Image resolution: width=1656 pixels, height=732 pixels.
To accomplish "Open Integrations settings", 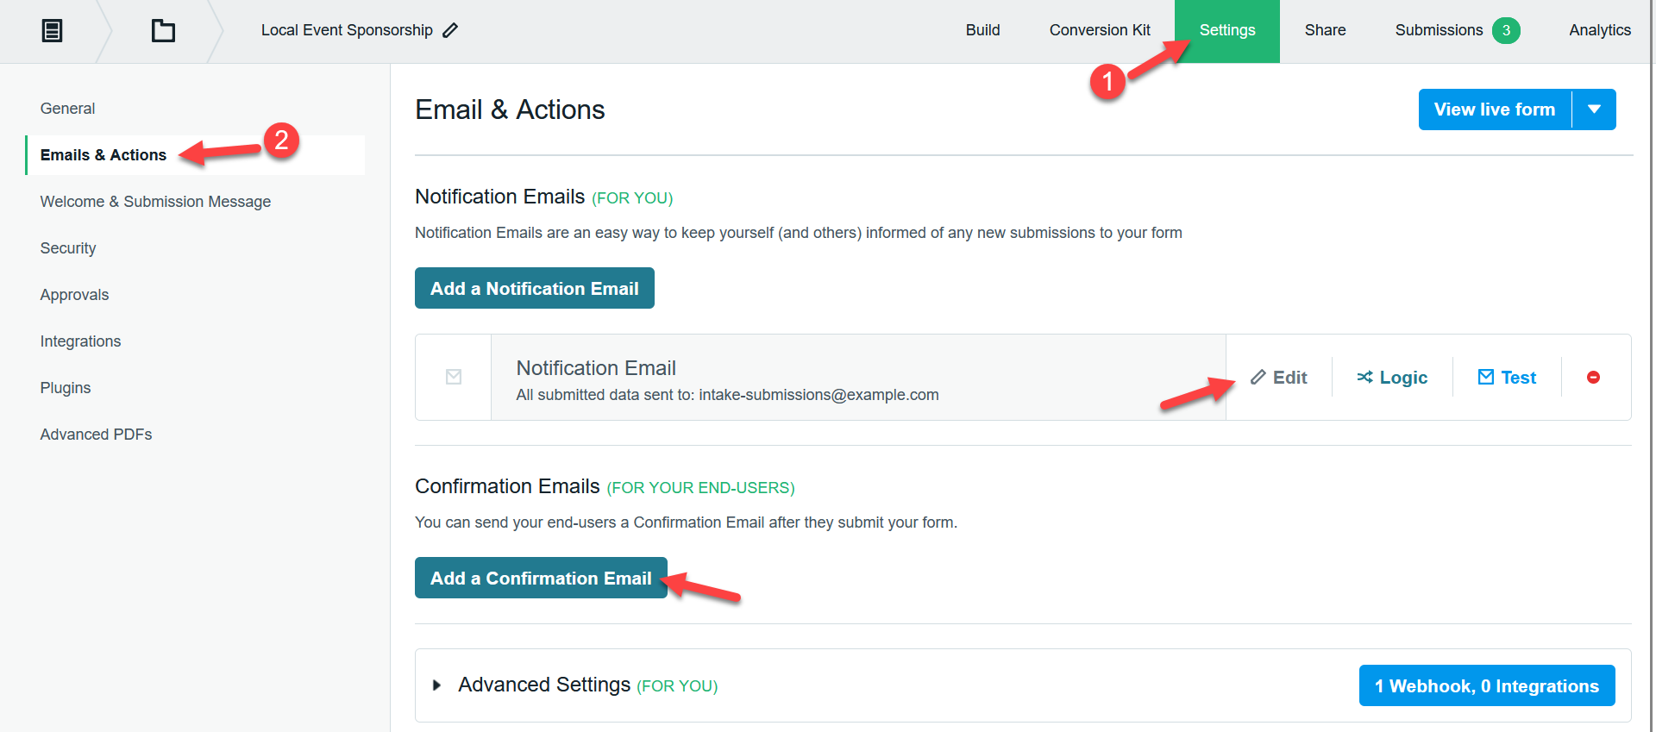I will [80, 341].
